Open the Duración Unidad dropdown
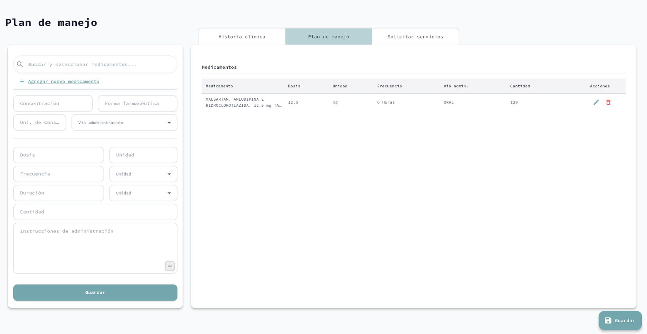Screen dimensions: 647x334 pyautogui.click(x=143, y=193)
